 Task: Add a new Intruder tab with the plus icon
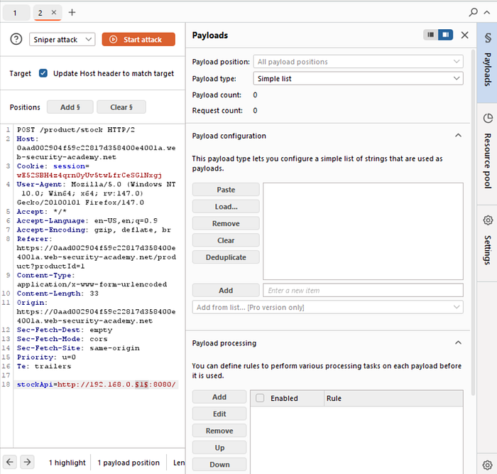[72, 12]
